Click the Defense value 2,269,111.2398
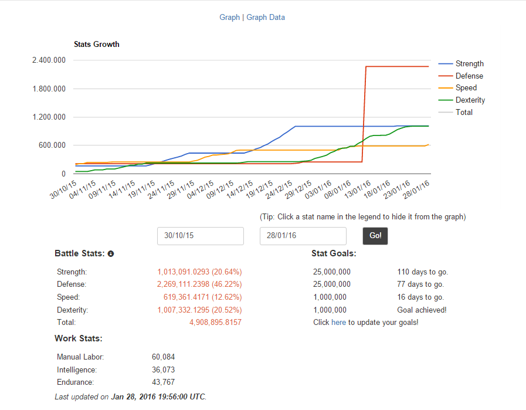Viewport: 526px width, 410px height. point(183,284)
